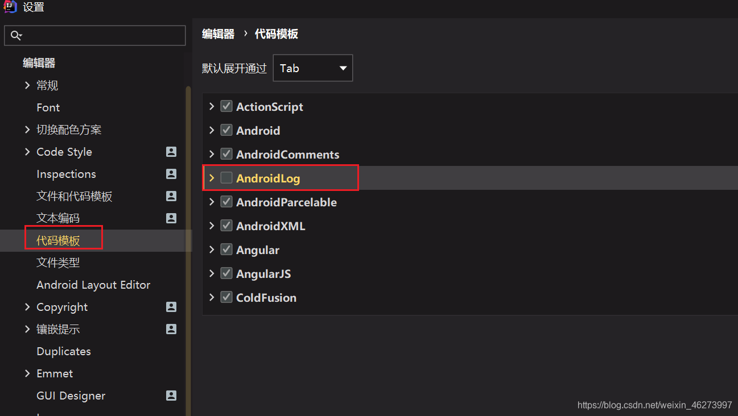Viewport: 738px width, 416px height.
Task: Click the icon next to 镶嵌提示
Action: pyautogui.click(x=171, y=329)
